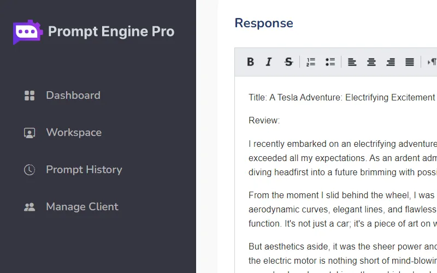Click the Manage Client people icon

(x=29, y=207)
